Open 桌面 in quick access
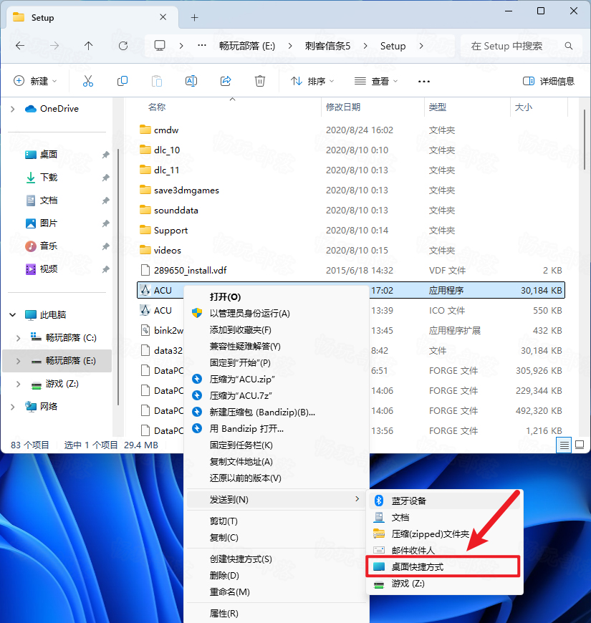 49,155
